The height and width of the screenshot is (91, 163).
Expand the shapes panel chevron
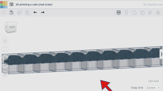click(161, 54)
